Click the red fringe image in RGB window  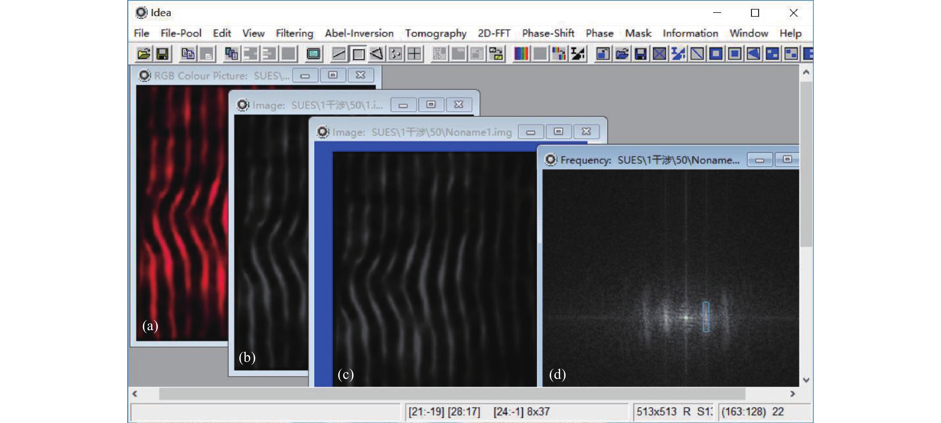[182, 213]
